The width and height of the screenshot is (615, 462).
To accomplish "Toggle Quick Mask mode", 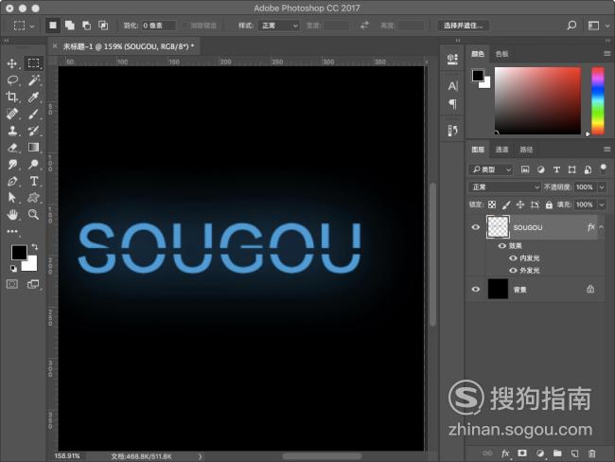I will point(12,284).
